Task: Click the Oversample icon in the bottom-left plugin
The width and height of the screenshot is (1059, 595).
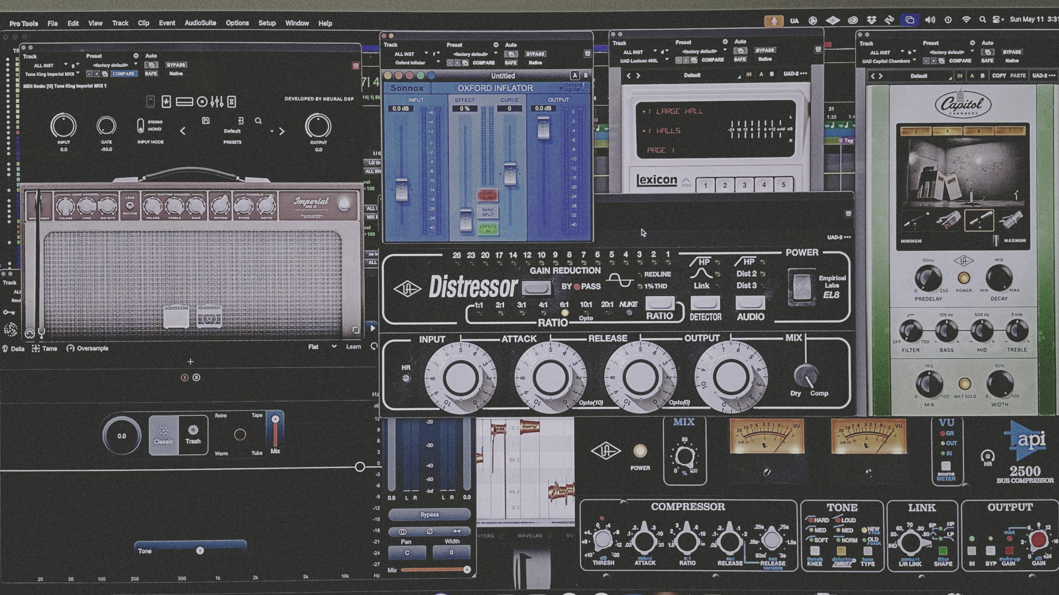Action: (x=70, y=348)
